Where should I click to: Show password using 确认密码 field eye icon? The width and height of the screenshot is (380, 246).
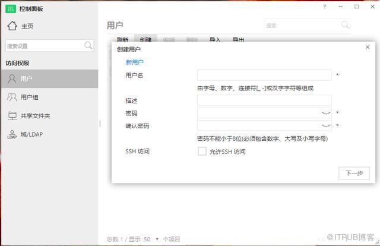pyautogui.click(x=326, y=125)
